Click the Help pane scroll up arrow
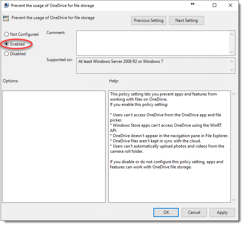This screenshot has height=226, width=244. tap(234, 94)
